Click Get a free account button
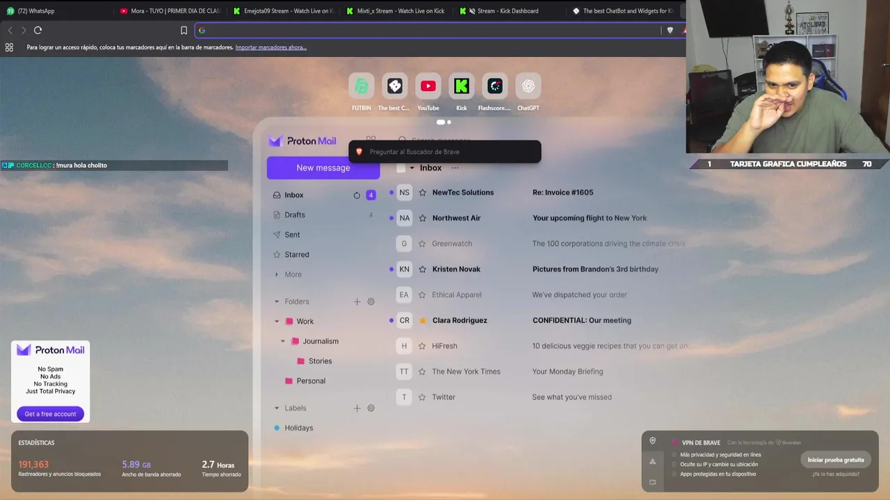Image resolution: width=890 pixels, height=500 pixels. [51, 414]
